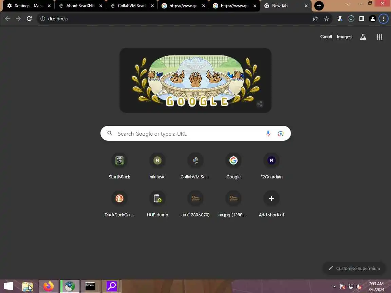This screenshot has width=391, height=293.
Task: Click Add shortcut tile
Action: coord(271,204)
